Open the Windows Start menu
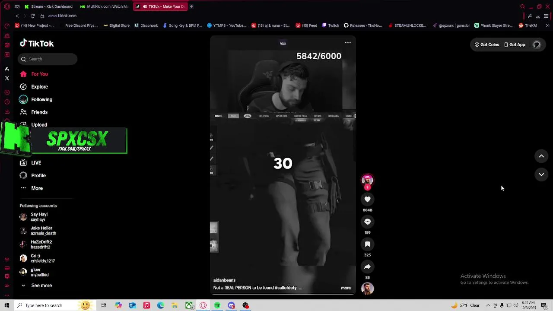The image size is (553, 311). coord(7,305)
